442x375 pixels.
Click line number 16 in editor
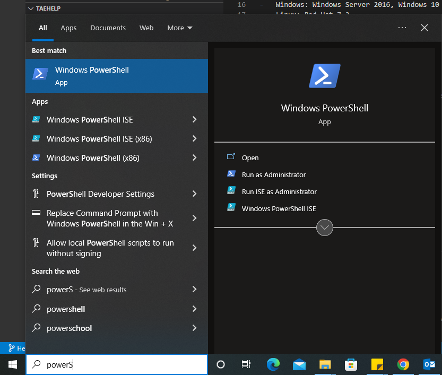point(241,4)
